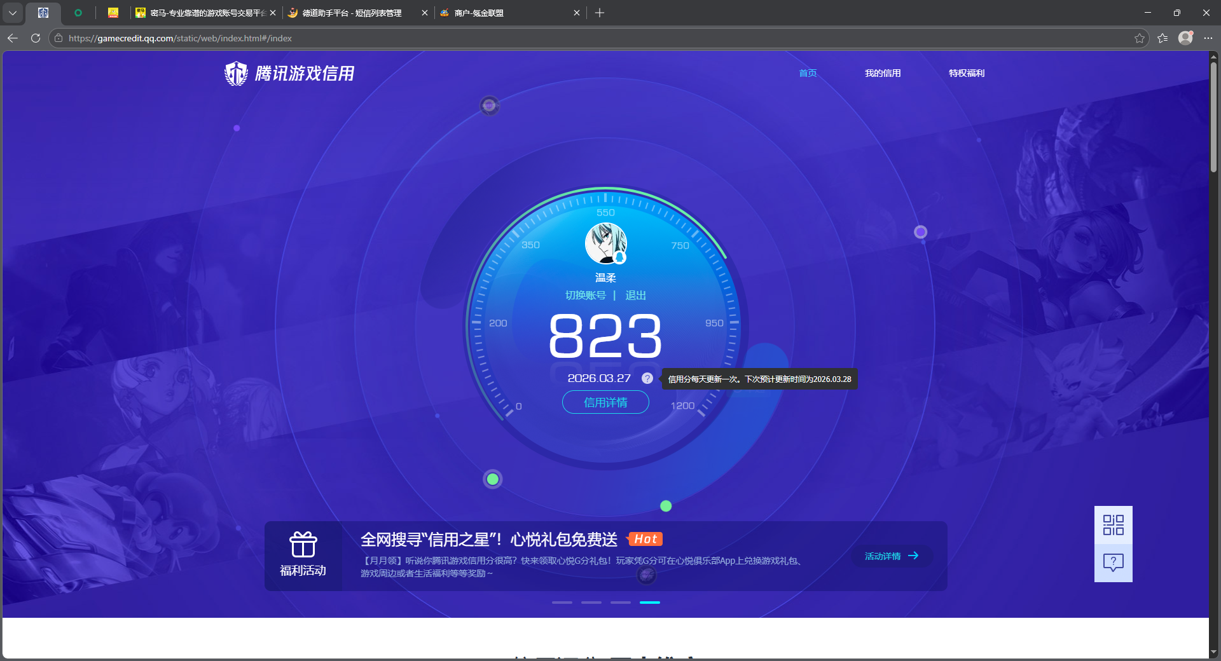Click the browser reload icon
This screenshot has width=1221, height=661.
(36, 38)
